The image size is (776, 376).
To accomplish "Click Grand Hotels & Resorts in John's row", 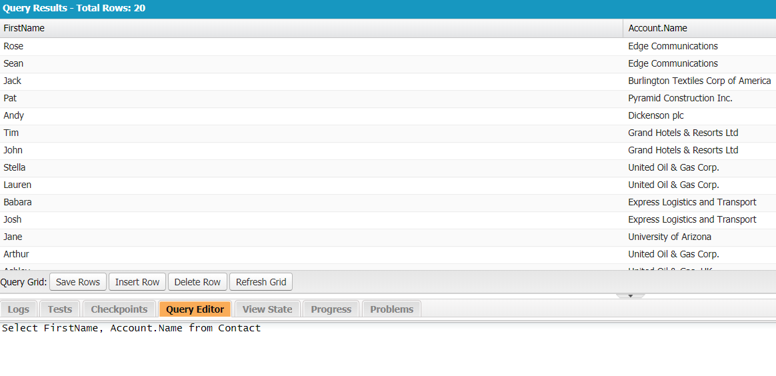I will tap(700, 151).
